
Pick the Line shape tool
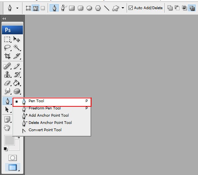[107, 8]
